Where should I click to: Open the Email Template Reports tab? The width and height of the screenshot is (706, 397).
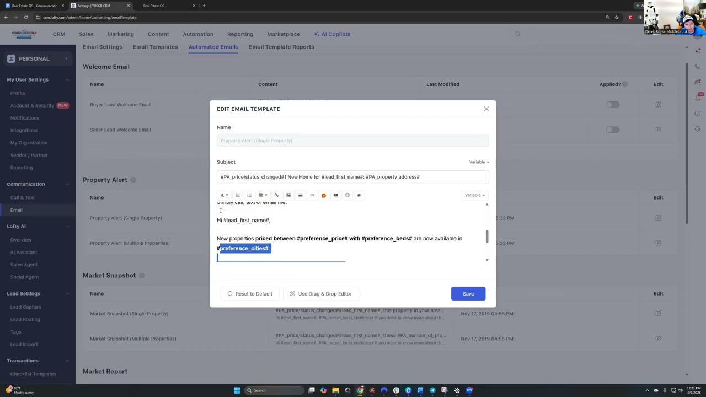(x=281, y=47)
